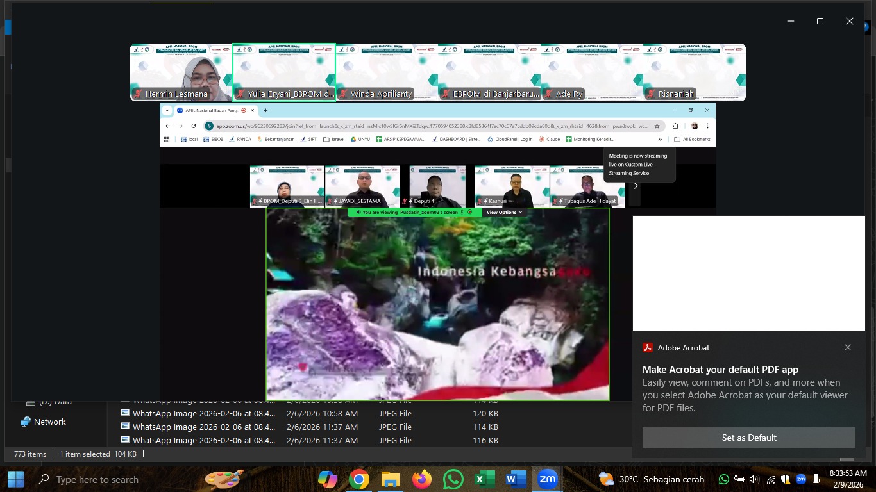Dismiss the Adobe Acrobat notification
This screenshot has height=492, width=876.
pos(848,347)
